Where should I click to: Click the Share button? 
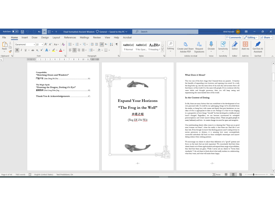tap(266, 37)
